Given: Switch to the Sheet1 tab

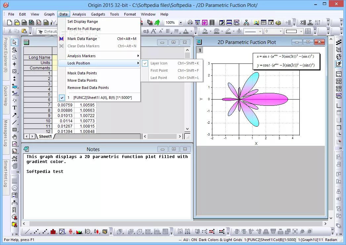Looking at the screenshot, I should [45, 137].
